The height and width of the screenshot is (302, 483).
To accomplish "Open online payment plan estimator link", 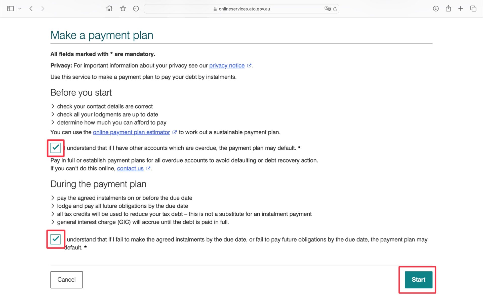I will pyautogui.click(x=131, y=132).
